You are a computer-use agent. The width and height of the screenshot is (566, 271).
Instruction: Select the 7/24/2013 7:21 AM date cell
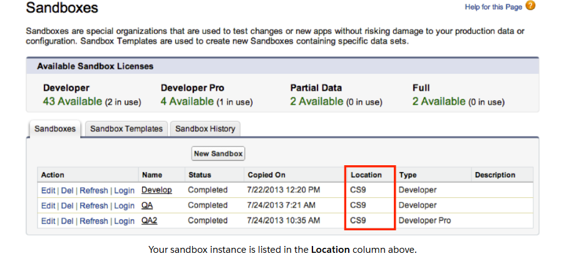(x=281, y=205)
